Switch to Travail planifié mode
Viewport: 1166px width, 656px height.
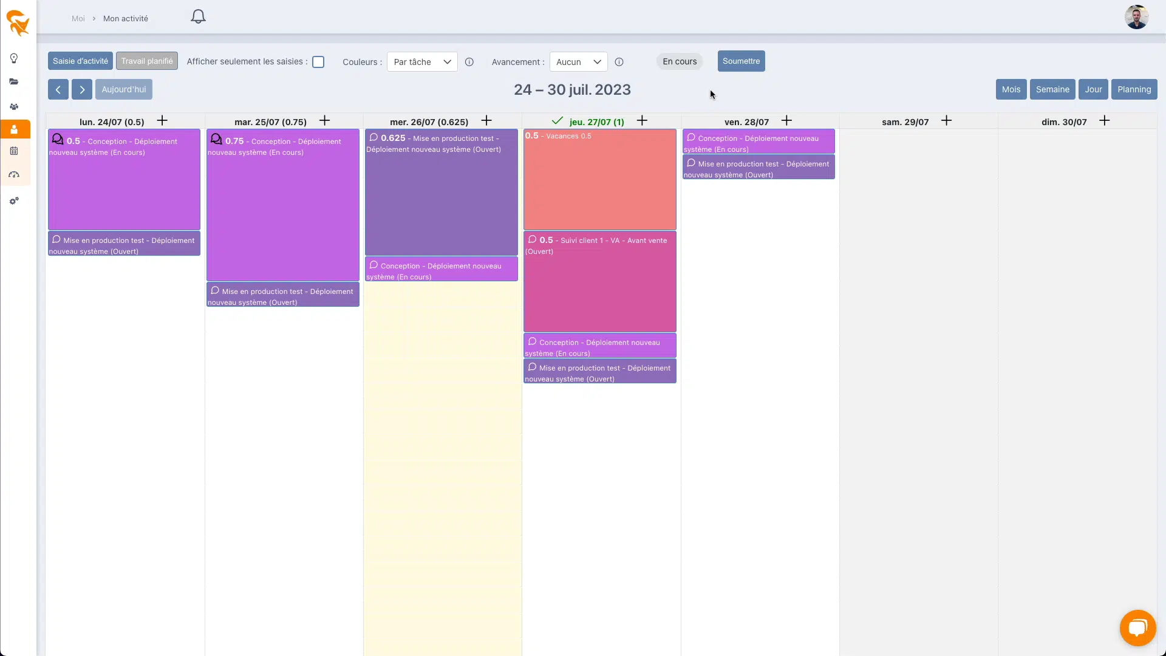click(146, 61)
